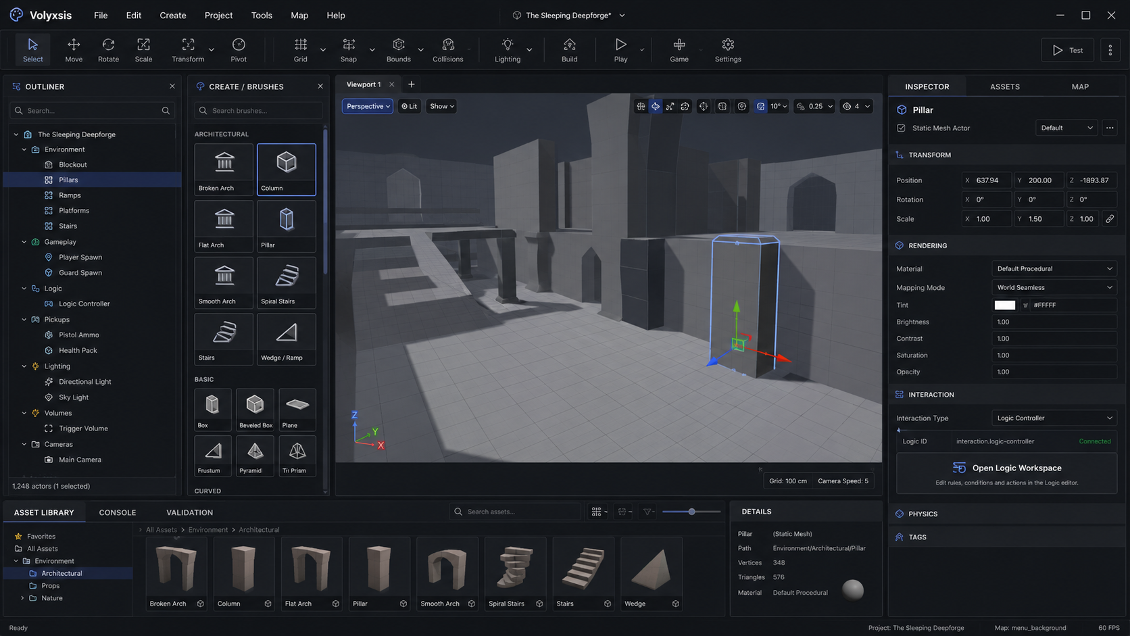Viewport: 1130px width, 636px height.
Task: Toggle the scale lock link icon
Action: [x=1110, y=219]
